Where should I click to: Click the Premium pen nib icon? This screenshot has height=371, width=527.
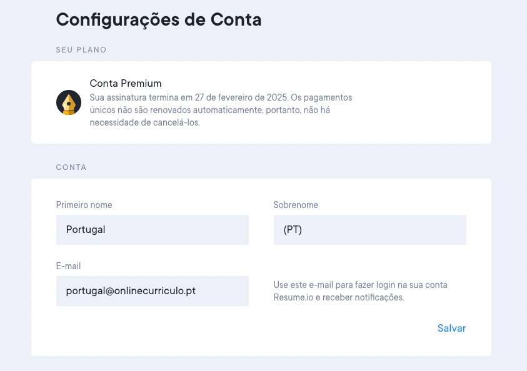(x=69, y=102)
